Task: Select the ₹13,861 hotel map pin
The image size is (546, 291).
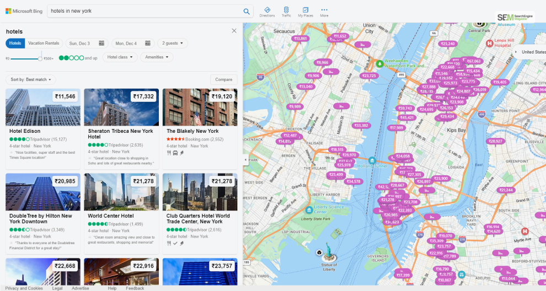Action: click(300, 39)
